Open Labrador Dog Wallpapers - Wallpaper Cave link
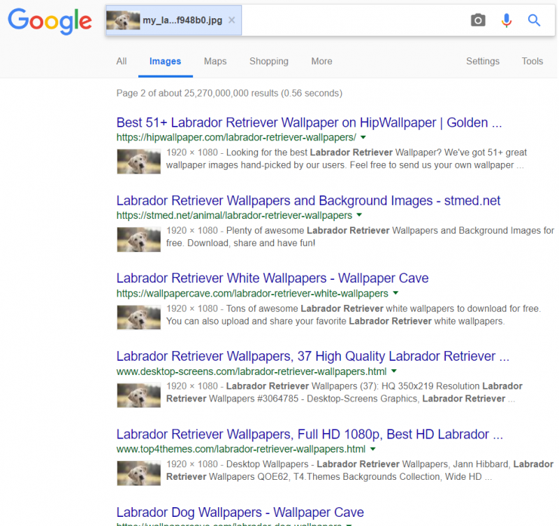Viewport: 559px width, 526px height. click(240, 513)
